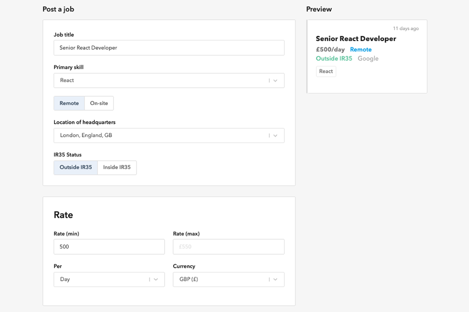
Task: Choose Outside IR35 status
Action: [x=76, y=167]
